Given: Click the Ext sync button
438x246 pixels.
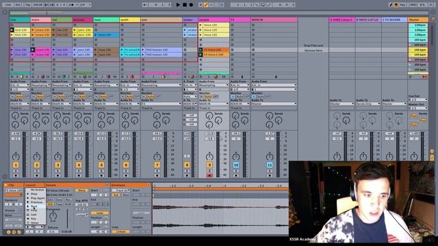Looking at the screenshot, I should [x=18, y=5].
